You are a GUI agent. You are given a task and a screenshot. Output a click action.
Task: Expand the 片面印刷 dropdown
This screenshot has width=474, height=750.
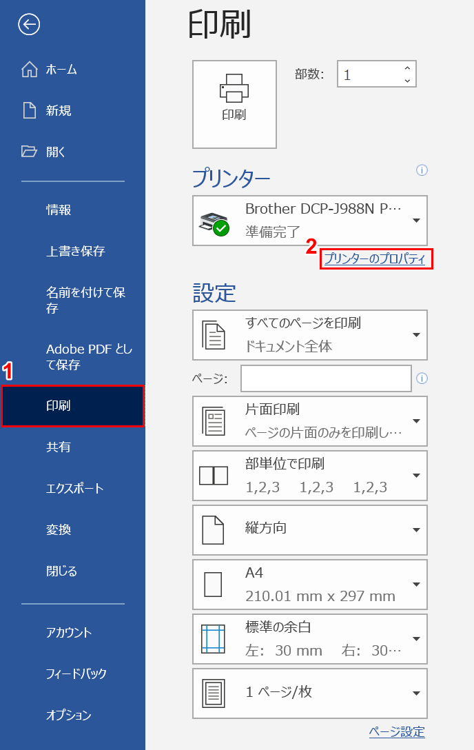[x=309, y=421]
